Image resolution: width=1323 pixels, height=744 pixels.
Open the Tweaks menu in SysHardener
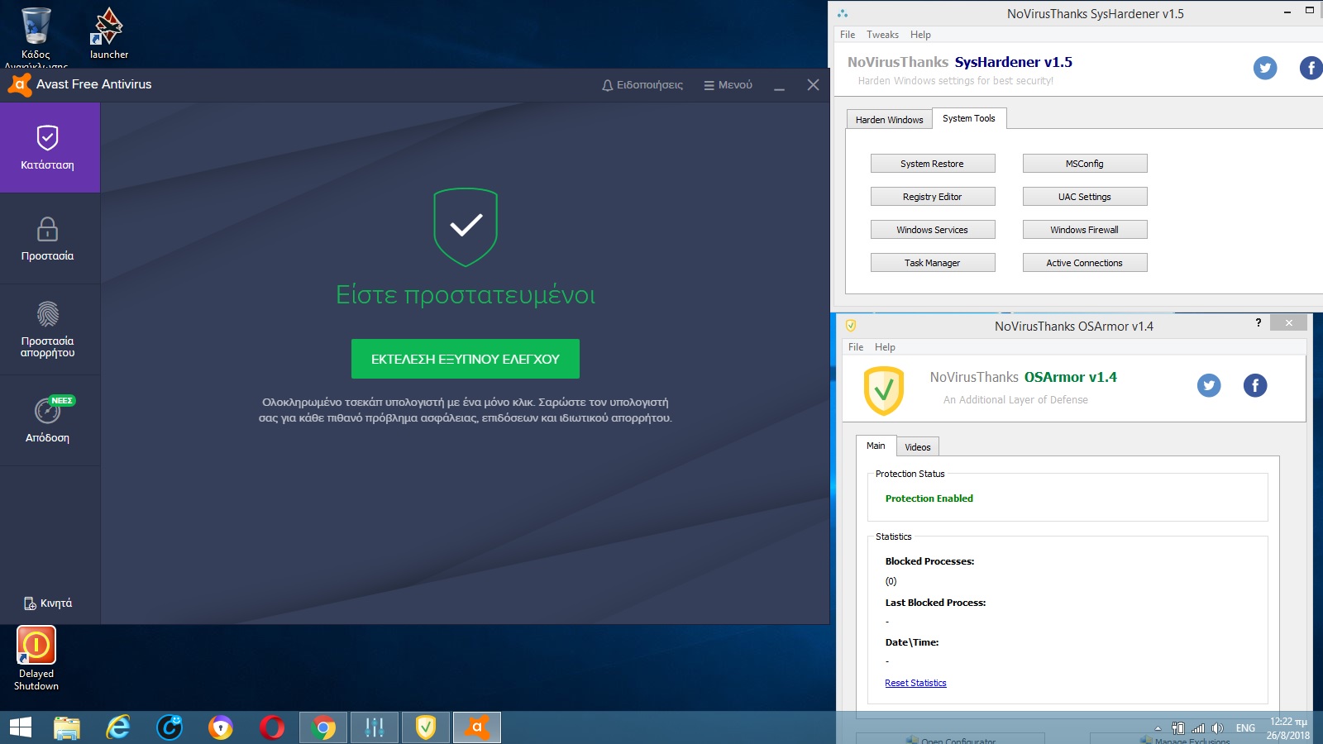(x=882, y=35)
